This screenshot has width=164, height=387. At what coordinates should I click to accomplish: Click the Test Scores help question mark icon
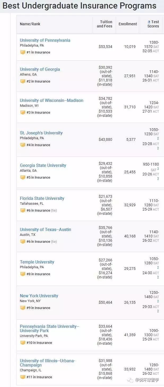149,22
